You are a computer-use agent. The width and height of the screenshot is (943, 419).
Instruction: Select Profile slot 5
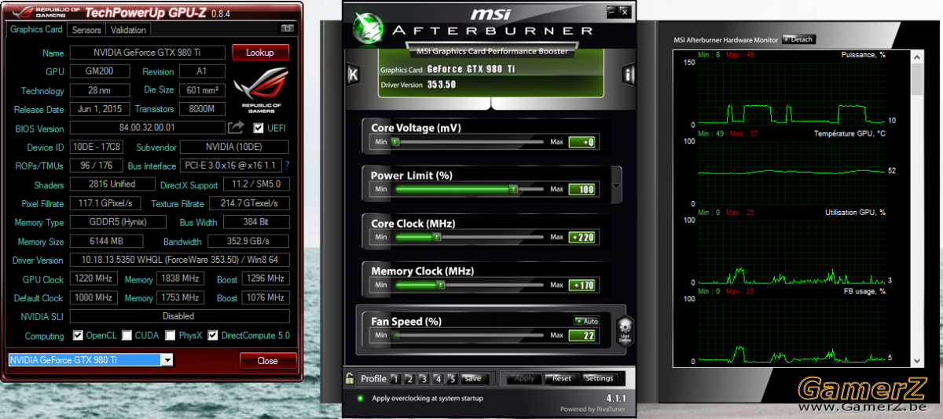(452, 379)
